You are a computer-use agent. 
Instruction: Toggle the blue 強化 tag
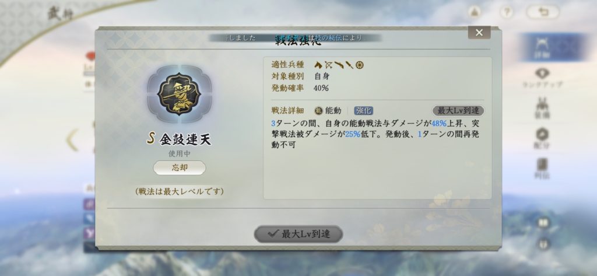pos(364,110)
